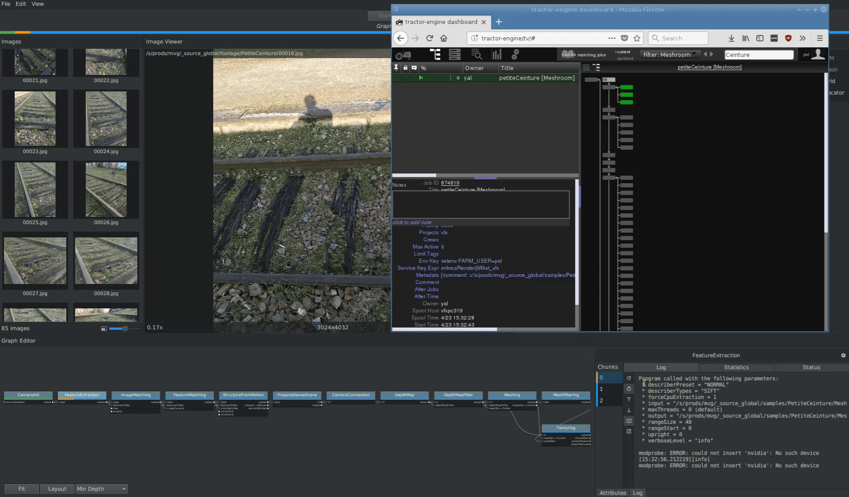Toggle archived jobs view in tractor
This screenshot has height=497, width=849.
coord(625,58)
